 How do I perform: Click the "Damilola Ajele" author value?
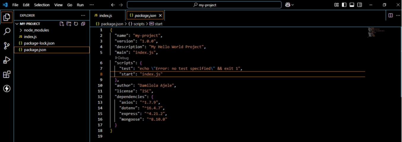pyautogui.click(x=156, y=85)
